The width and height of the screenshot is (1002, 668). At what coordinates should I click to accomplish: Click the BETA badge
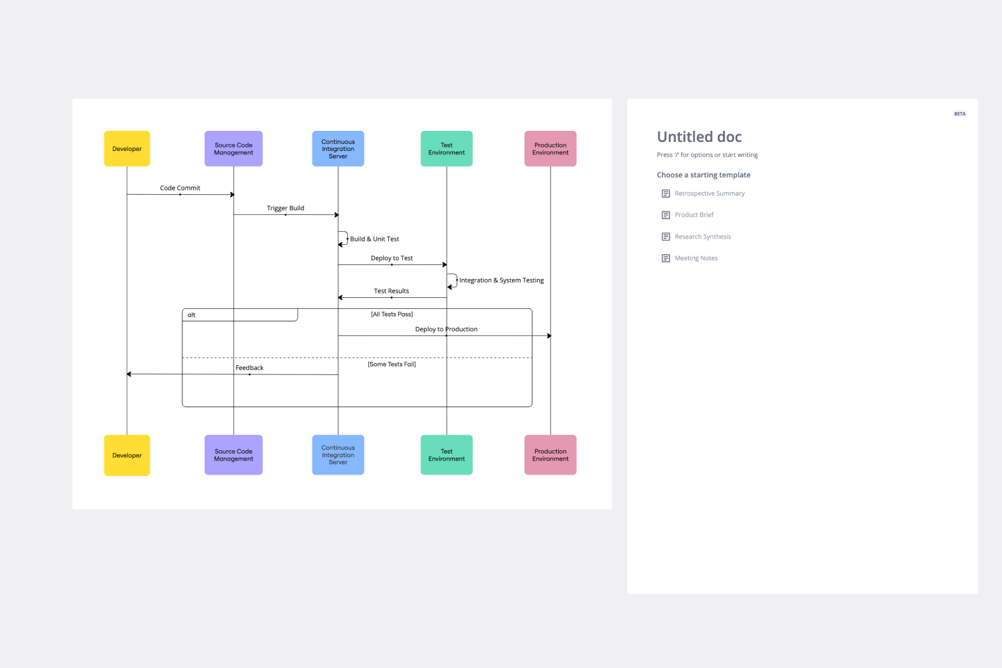[960, 113]
